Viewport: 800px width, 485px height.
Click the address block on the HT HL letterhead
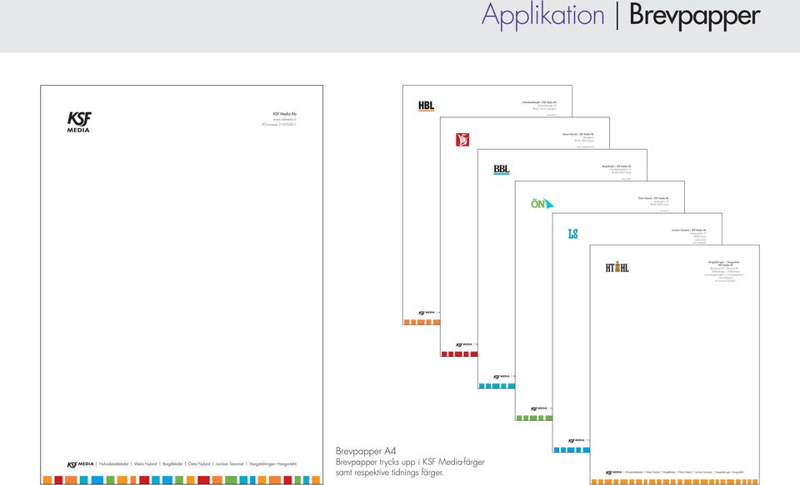click(724, 271)
